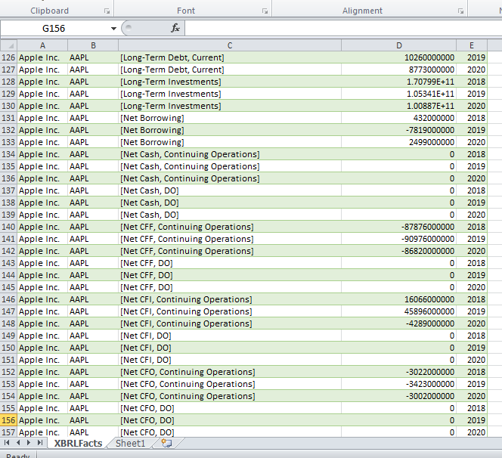Click Apple Inc. in row 152

(39, 372)
